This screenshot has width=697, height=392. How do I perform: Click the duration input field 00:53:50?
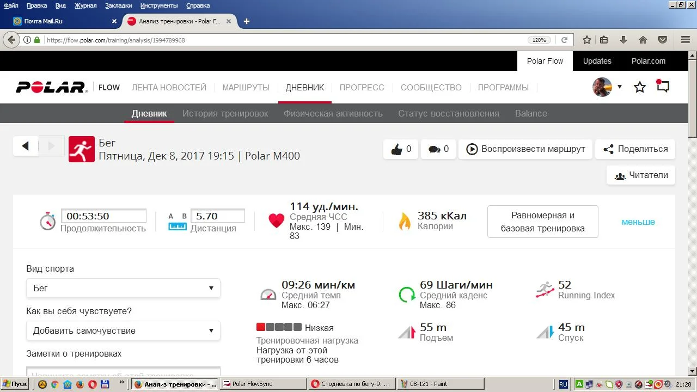pos(103,216)
